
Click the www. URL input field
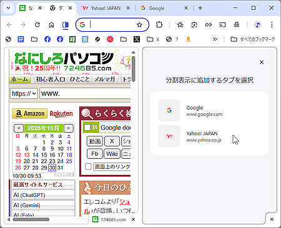86,93
